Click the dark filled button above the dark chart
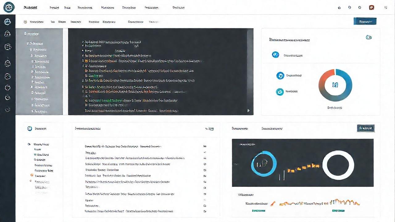Viewport: 395px width, 222px height. click(366, 128)
